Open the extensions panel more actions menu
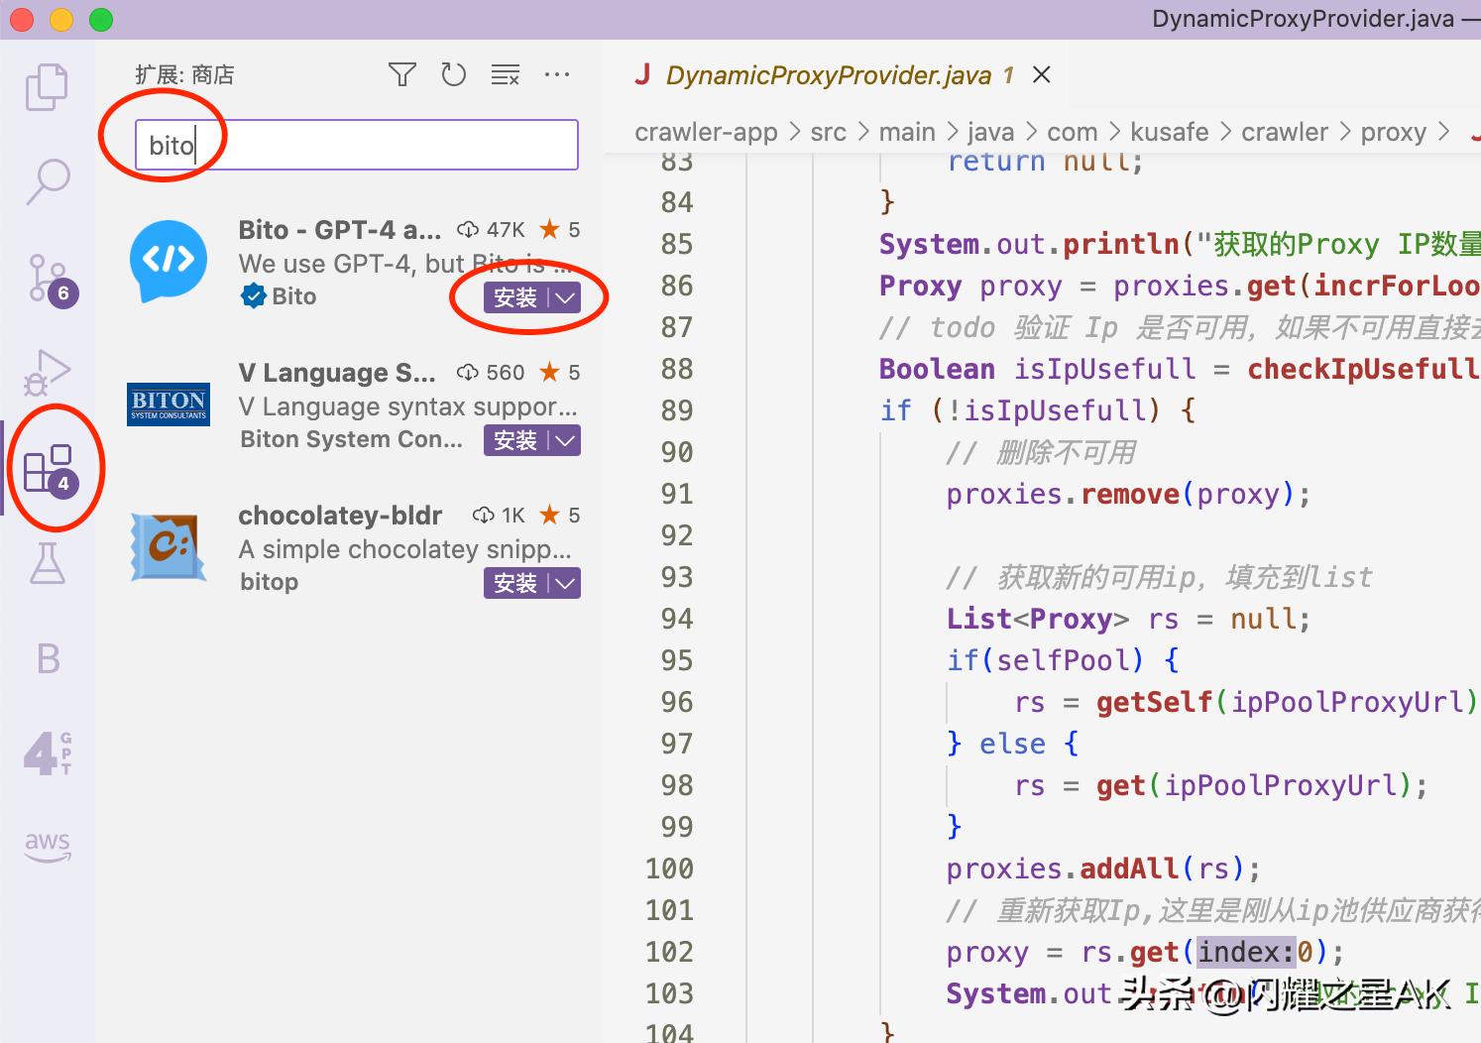Viewport: 1481px width, 1043px height. click(557, 75)
